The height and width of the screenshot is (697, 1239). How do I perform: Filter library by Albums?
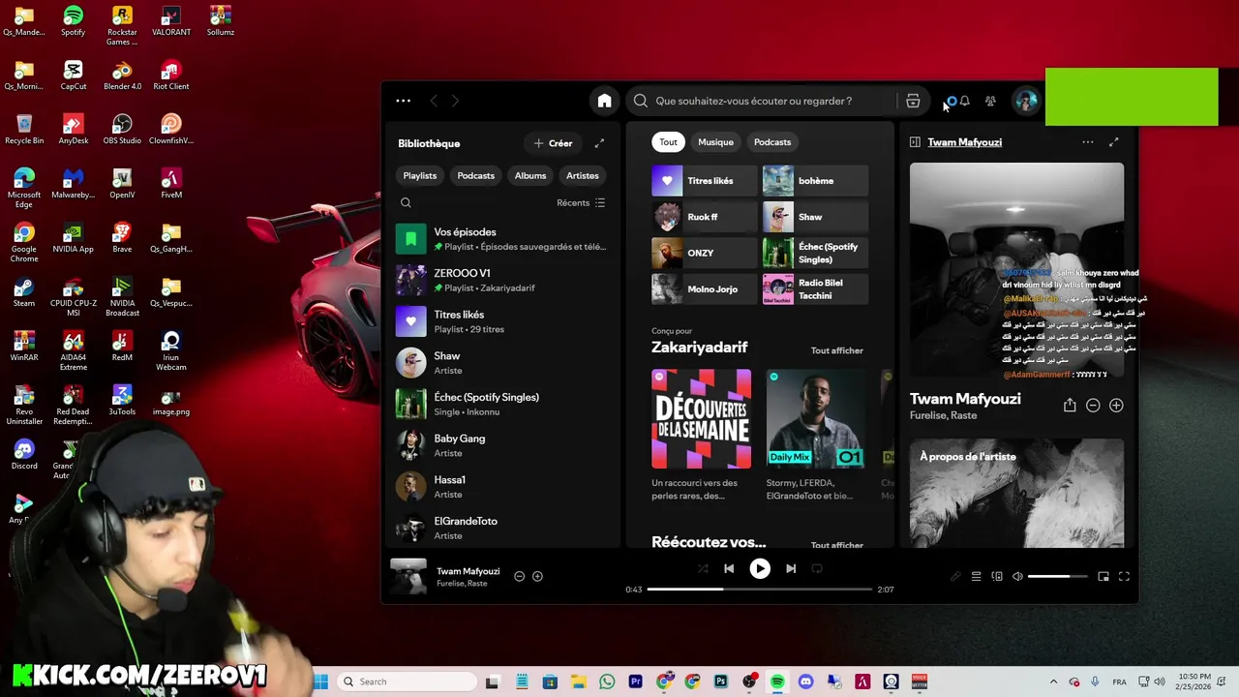[x=530, y=175]
